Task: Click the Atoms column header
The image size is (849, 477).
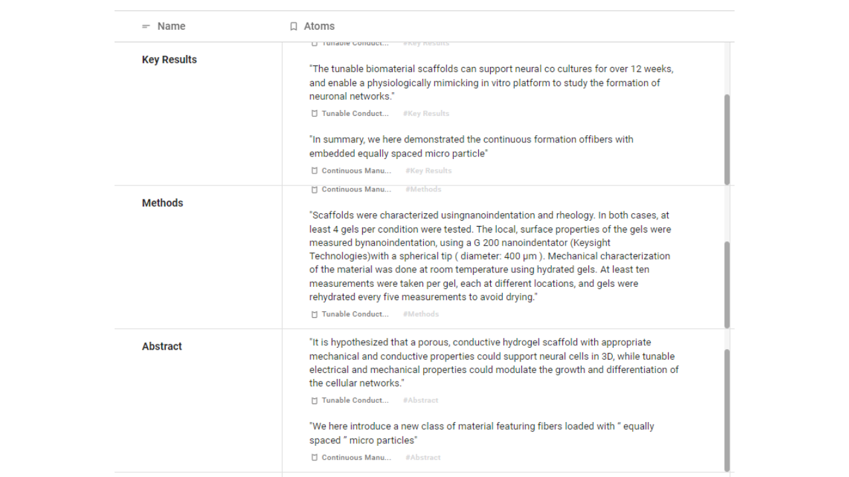Action: 319,26
